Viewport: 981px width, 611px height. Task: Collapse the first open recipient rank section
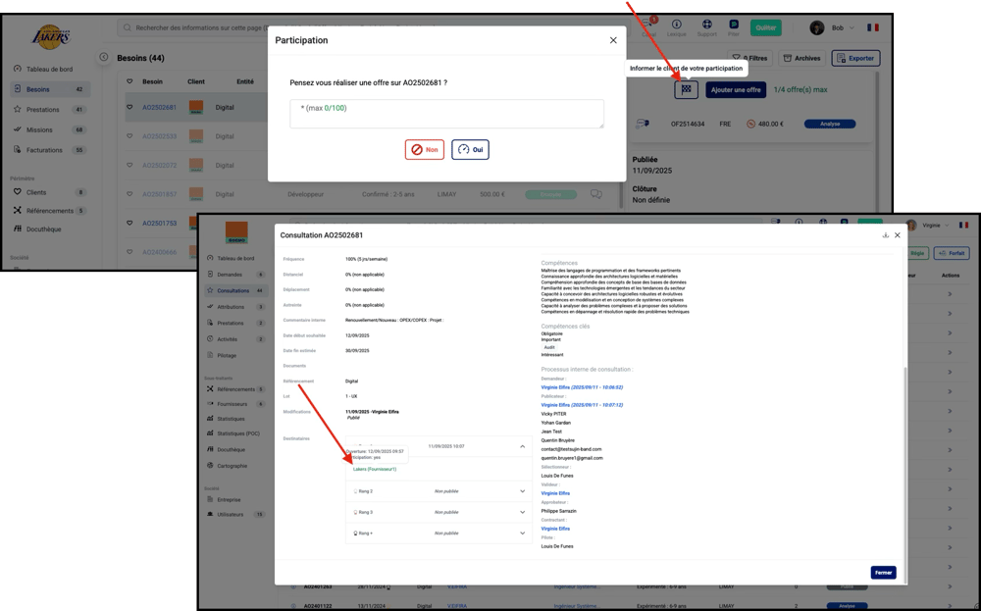(522, 446)
